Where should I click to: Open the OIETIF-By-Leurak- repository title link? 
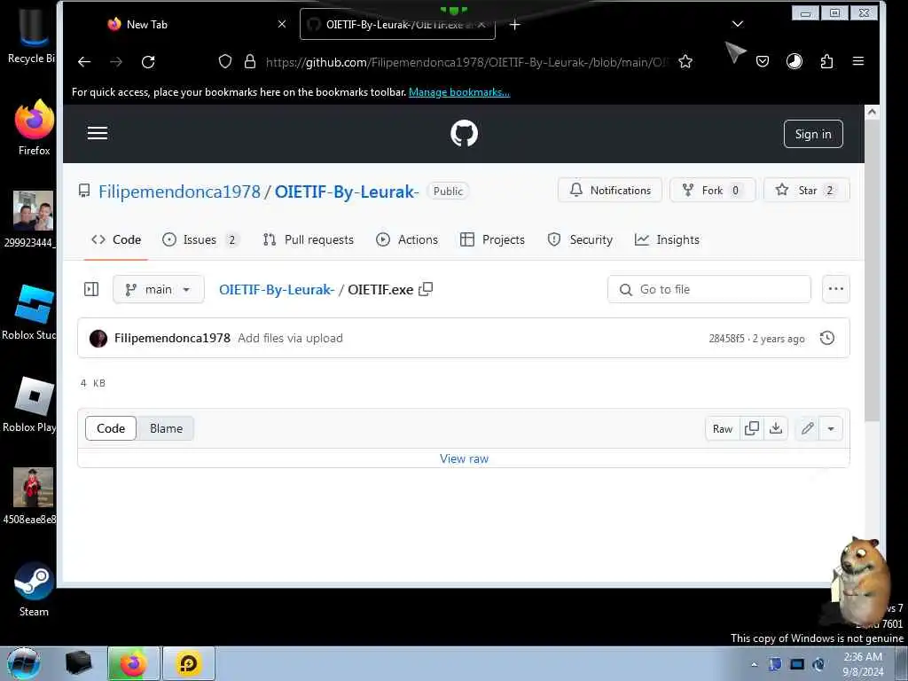(x=347, y=192)
